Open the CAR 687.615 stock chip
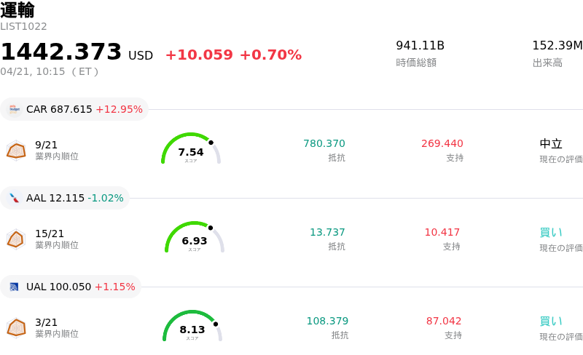 (x=75, y=109)
